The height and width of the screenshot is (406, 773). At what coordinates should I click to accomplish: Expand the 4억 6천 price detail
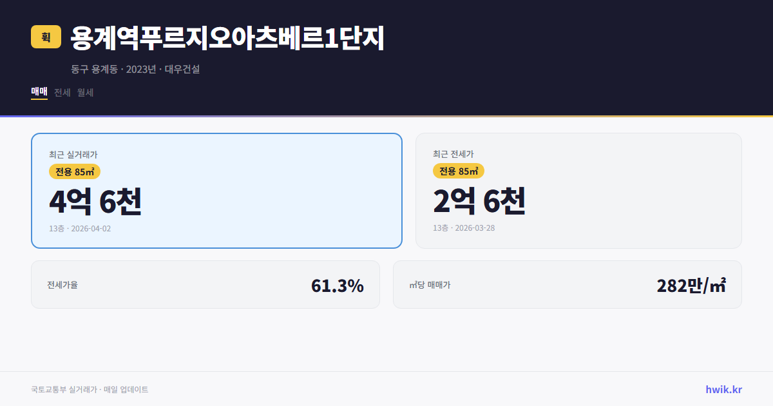[x=97, y=202]
